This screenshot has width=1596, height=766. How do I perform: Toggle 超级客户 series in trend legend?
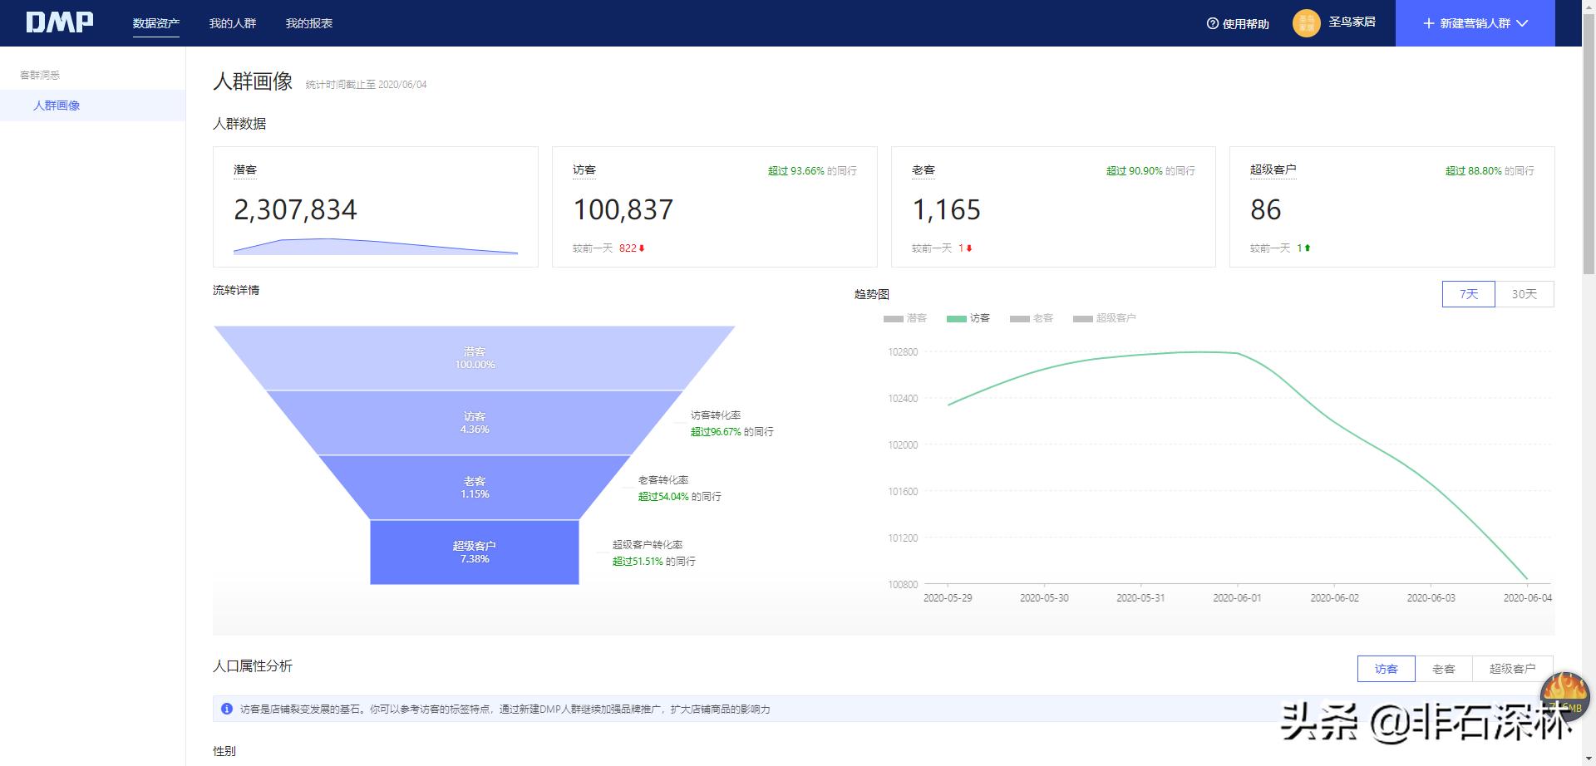tap(1104, 318)
